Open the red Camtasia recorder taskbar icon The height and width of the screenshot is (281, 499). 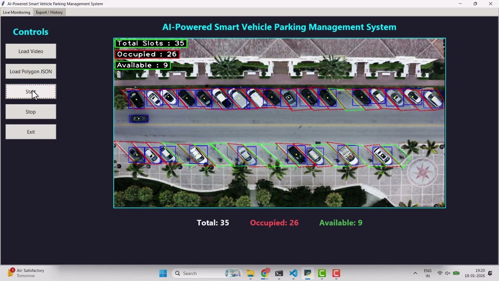point(336,273)
